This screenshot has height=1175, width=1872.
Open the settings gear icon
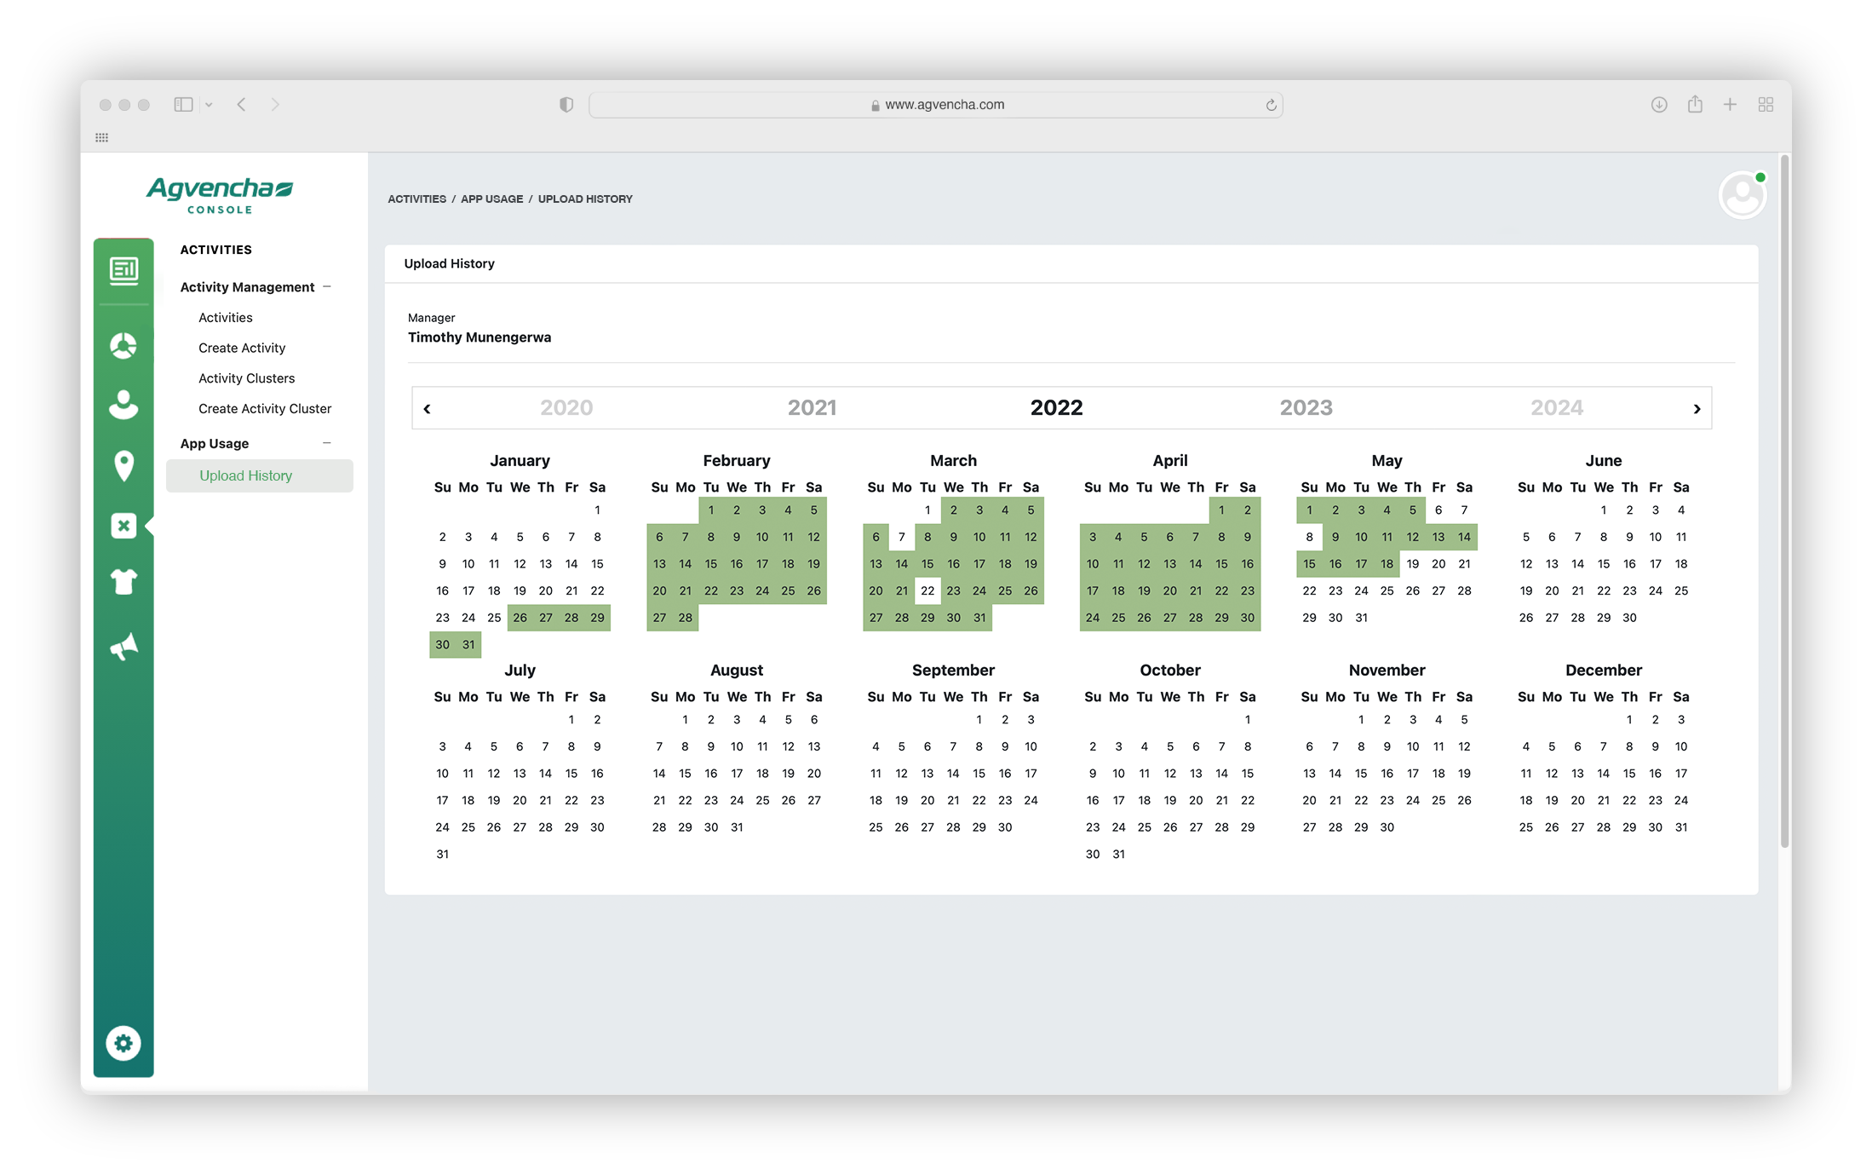[123, 1043]
